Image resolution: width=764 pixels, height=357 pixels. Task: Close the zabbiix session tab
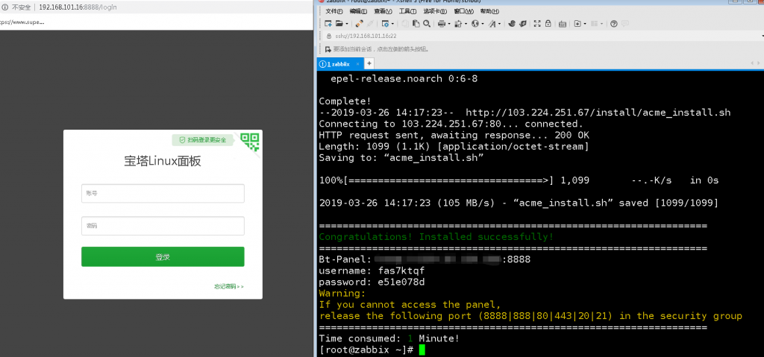pyautogui.click(x=358, y=64)
